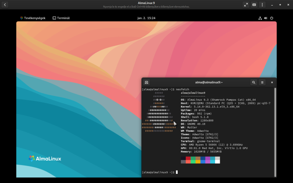Open the keyboard shortcuts send-keys button

click(x=254, y=5)
